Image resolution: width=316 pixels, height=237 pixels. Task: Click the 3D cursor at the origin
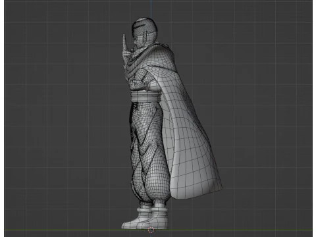coord(151,230)
